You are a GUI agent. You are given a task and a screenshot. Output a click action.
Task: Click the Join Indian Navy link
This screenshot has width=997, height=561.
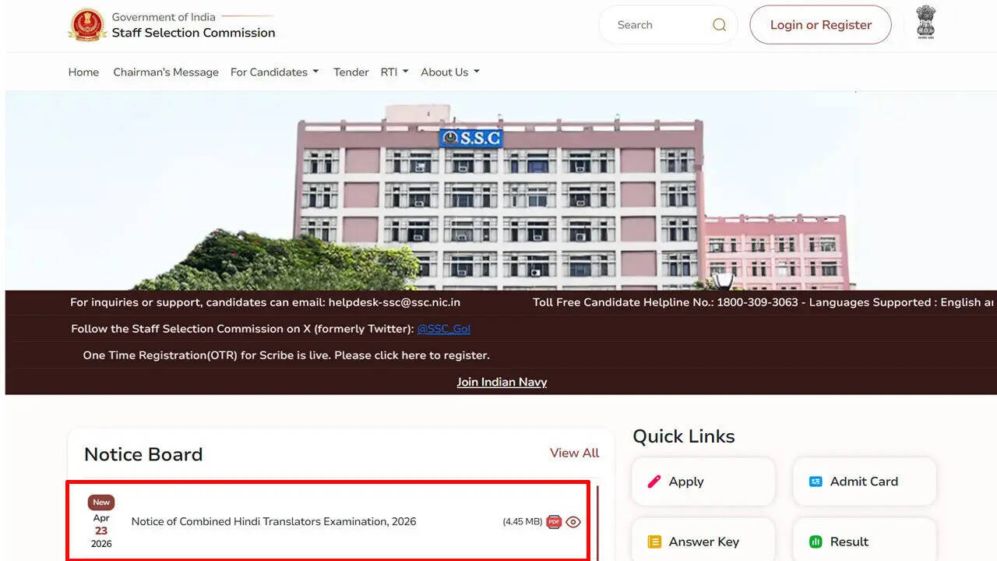502,382
